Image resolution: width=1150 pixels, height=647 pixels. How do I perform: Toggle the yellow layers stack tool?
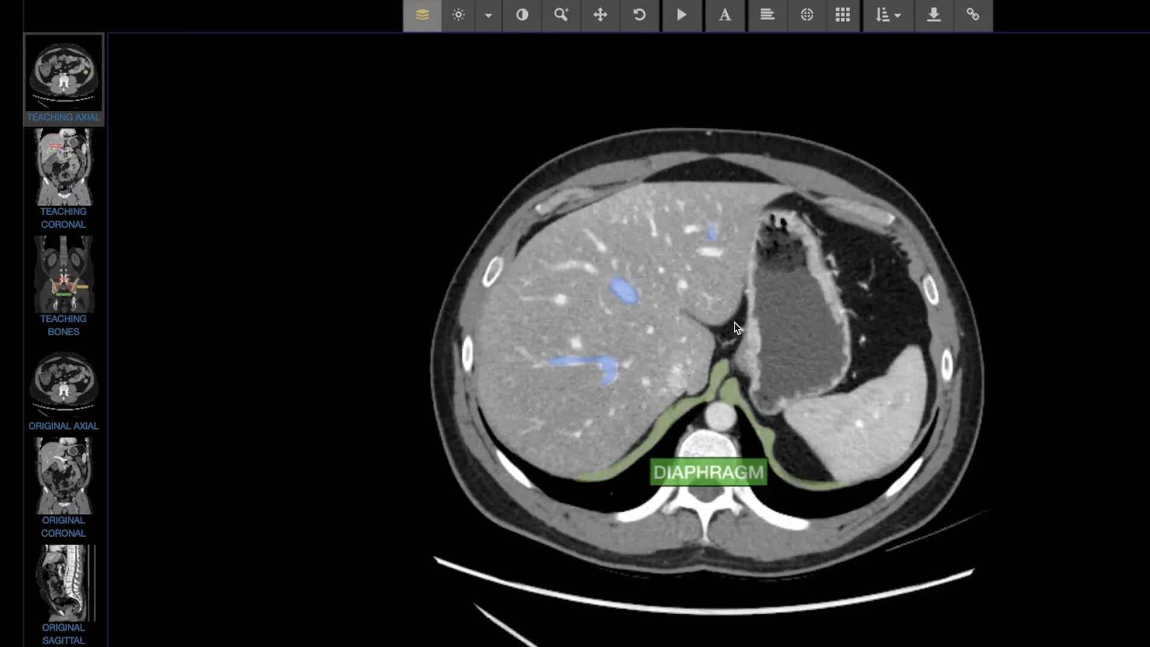(422, 15)
